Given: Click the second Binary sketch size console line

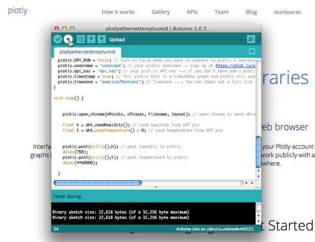Looking at the screenshot, I should click(121, 218).
